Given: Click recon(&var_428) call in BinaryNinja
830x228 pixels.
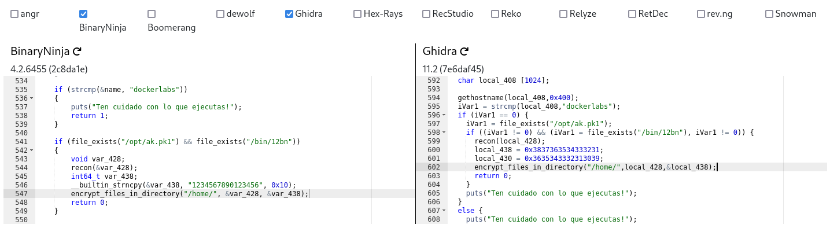Looking at the screenshot, I should coord(104,168).
